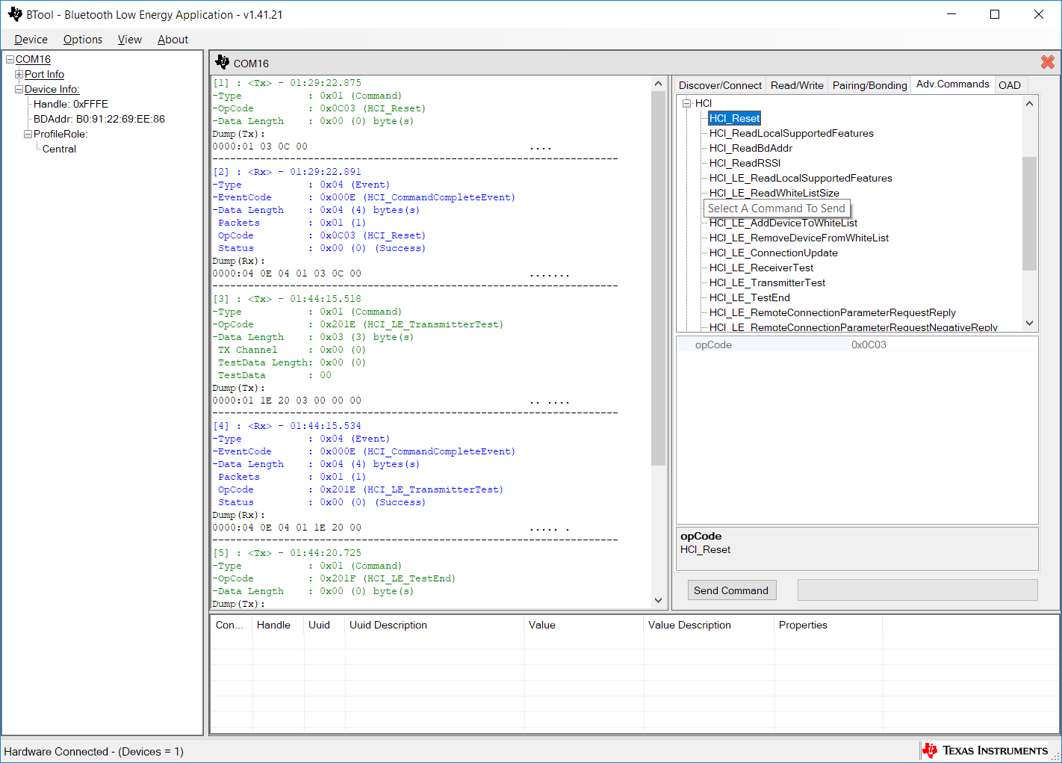Close the COM16 panel with red X

(x=1047, y=62)
